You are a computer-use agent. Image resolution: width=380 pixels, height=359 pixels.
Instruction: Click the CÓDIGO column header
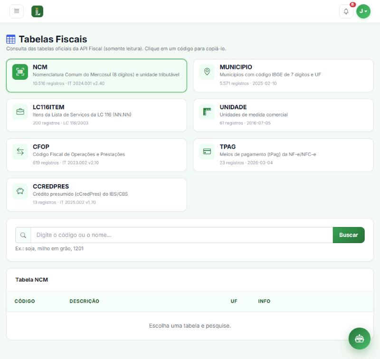[x=25, y=301]
